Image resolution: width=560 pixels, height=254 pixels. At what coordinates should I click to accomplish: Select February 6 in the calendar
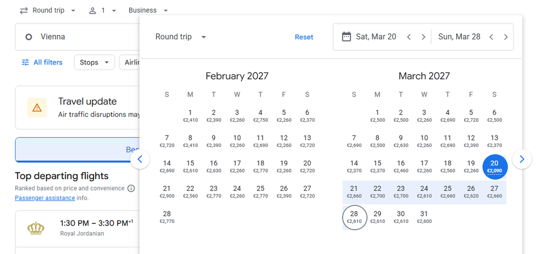click(307, 116)
